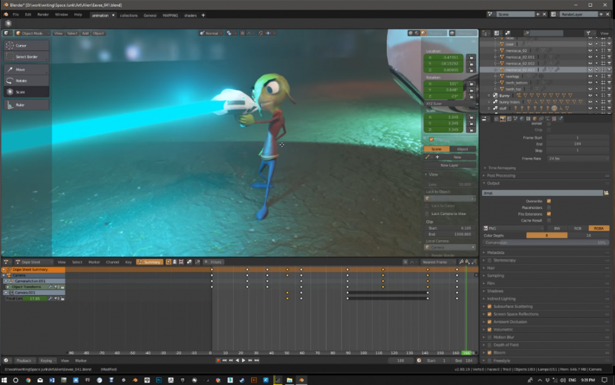The height and width of the screenshot is (385, 615).
Task: Click the Show Hidden ghost icon in dope sheet
Action: point(175,262)
